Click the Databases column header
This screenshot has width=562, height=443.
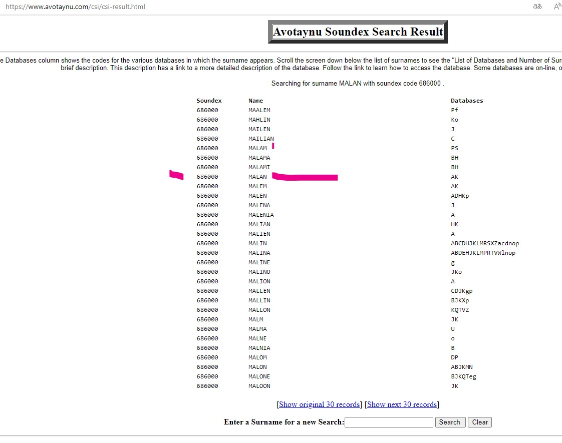[x=467, y=101]
